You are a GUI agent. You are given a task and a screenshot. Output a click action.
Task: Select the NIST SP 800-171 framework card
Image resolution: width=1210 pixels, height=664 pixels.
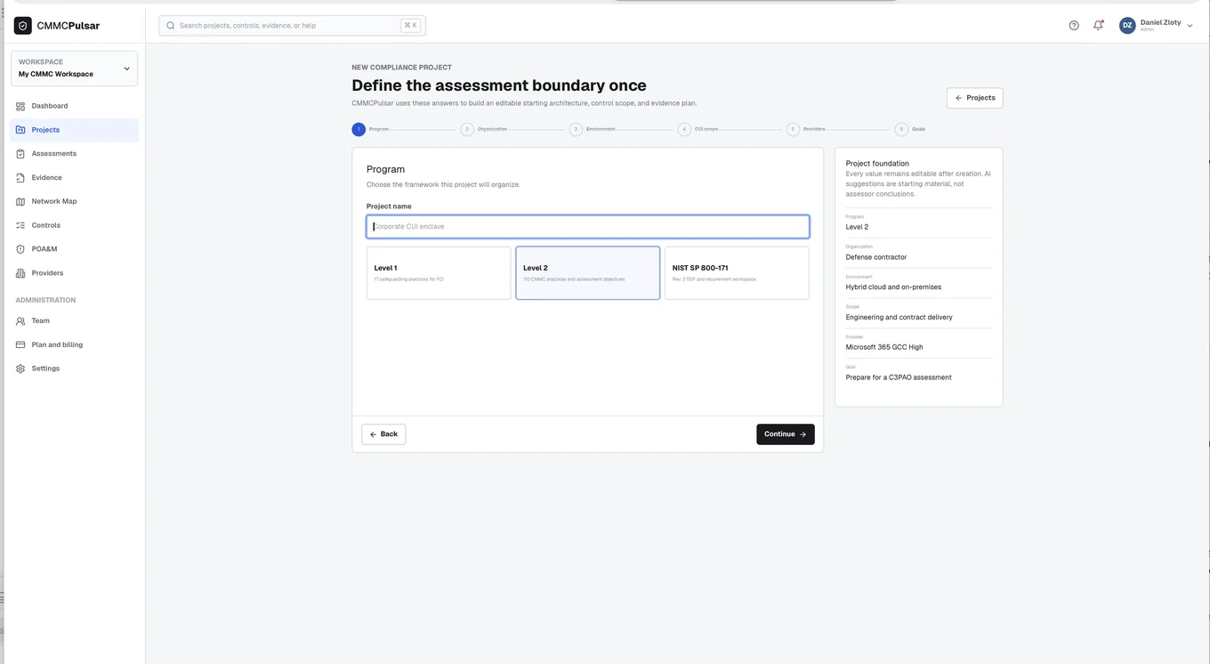[737, 273]
